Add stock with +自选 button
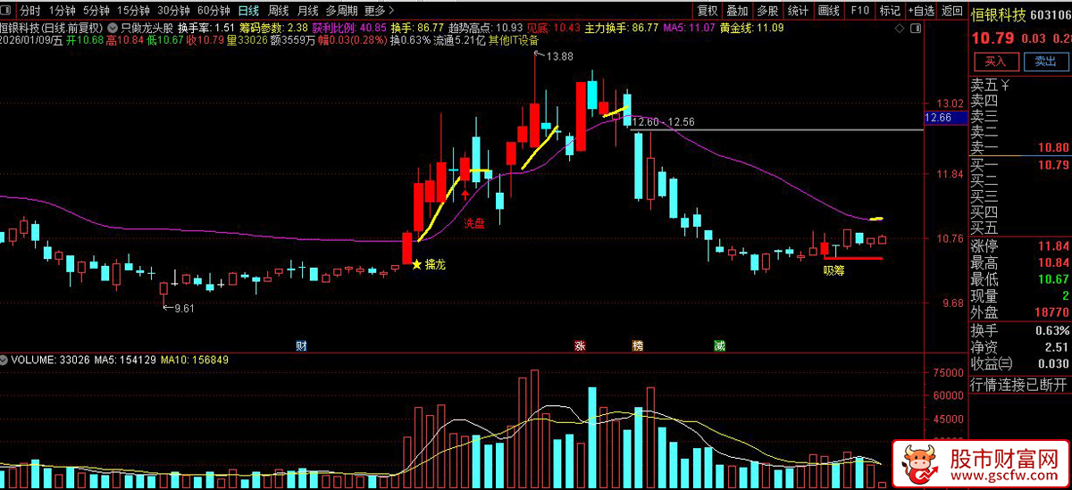1072x490 pixels. click(x=921, y=11)
